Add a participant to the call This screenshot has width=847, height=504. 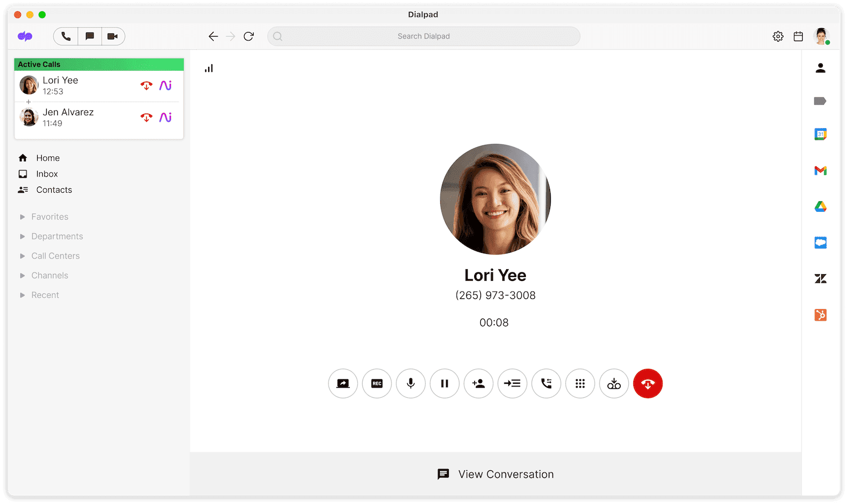[479, 383]
